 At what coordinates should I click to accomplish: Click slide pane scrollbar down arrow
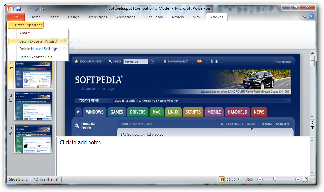click(x=312, y=117)
